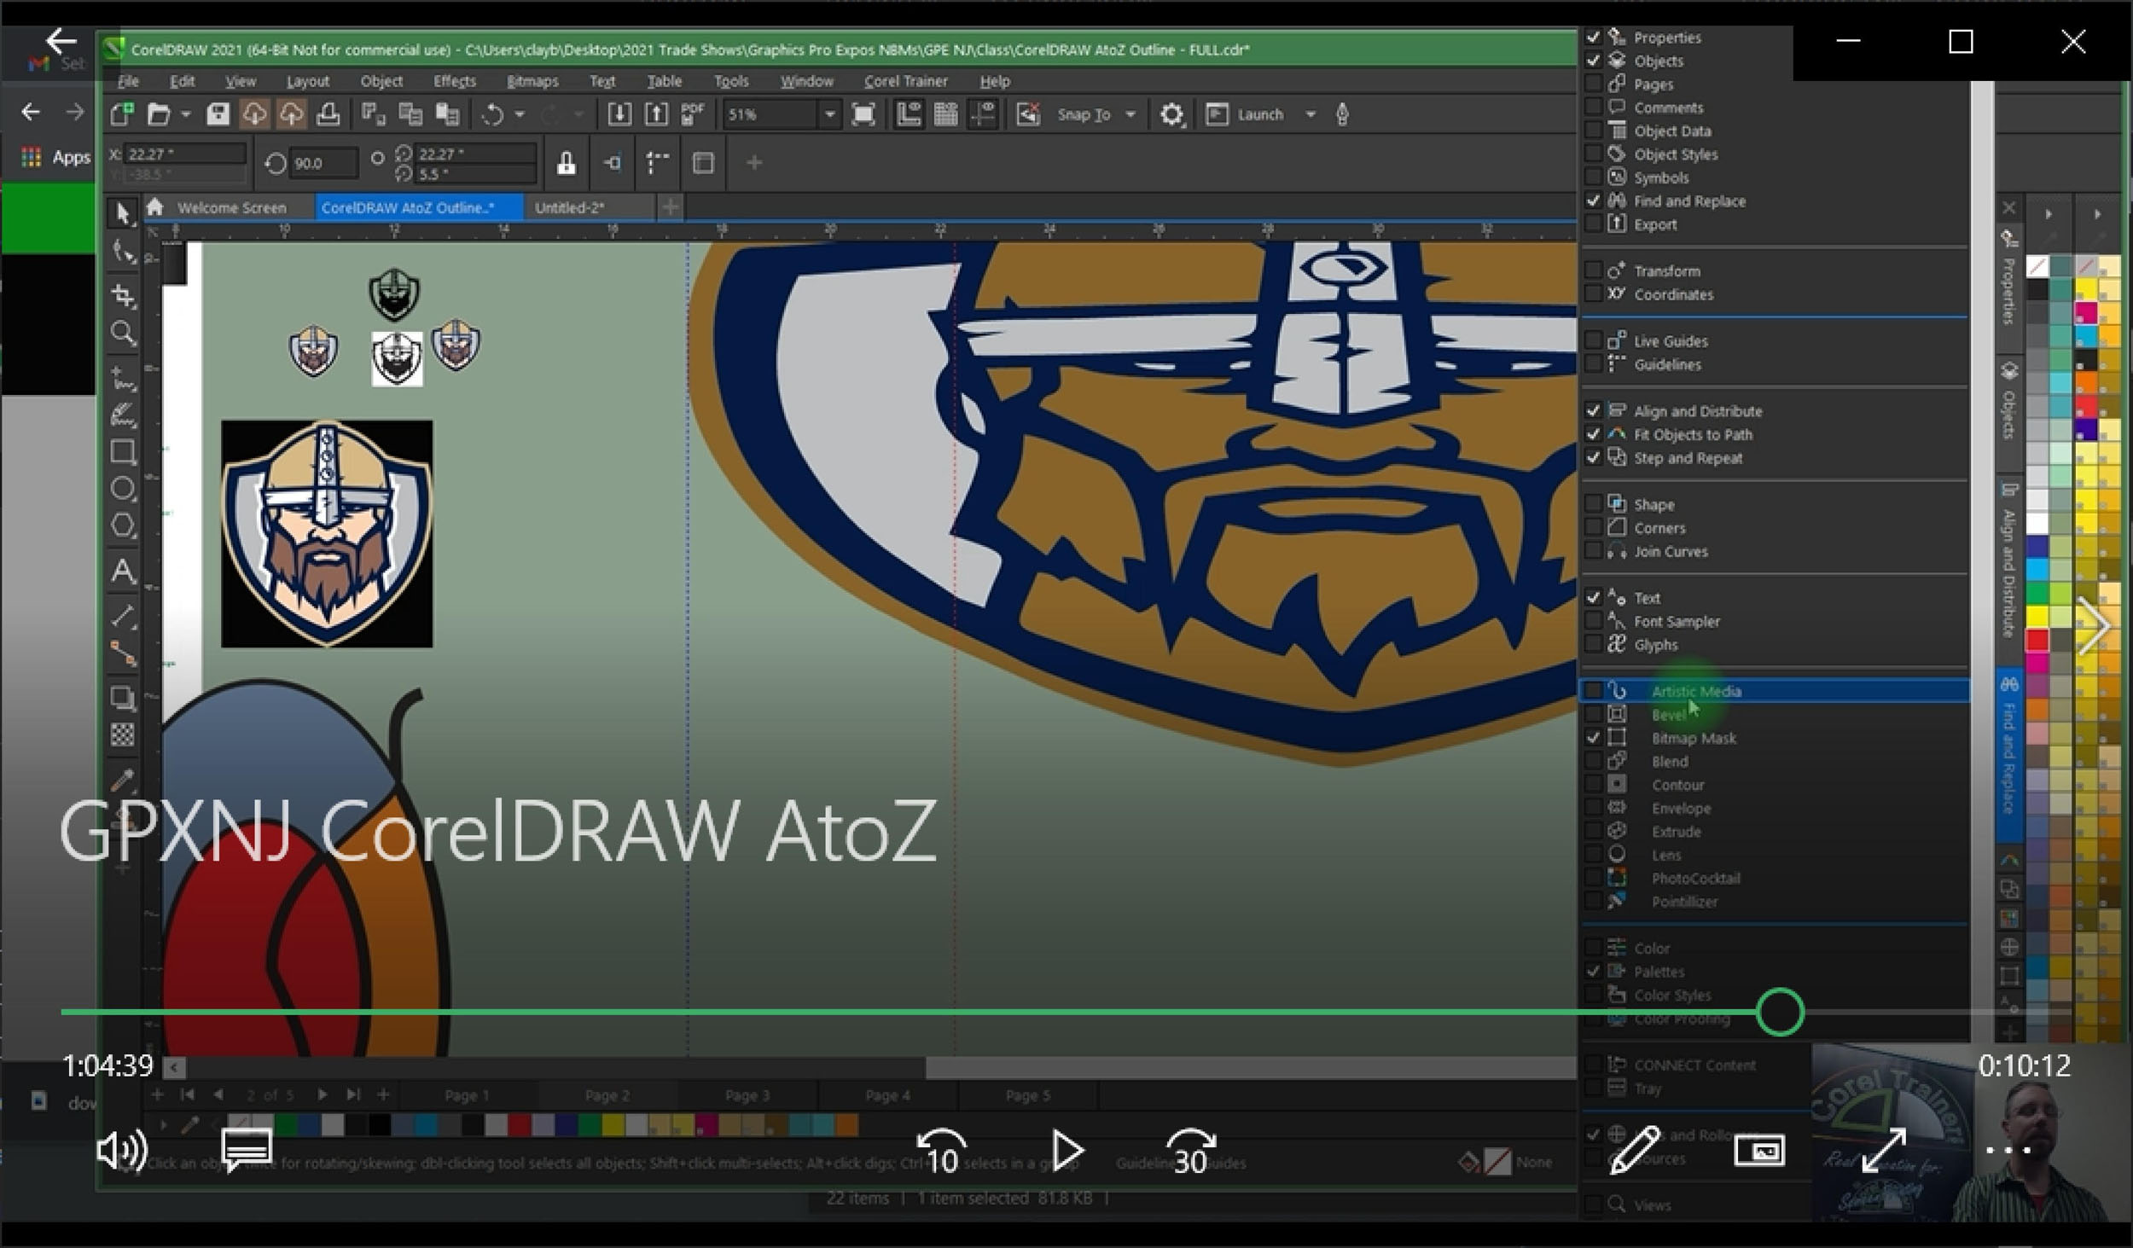
Task: Uncheck Step and Repeat checkbox
Action: click(1593, 457)
